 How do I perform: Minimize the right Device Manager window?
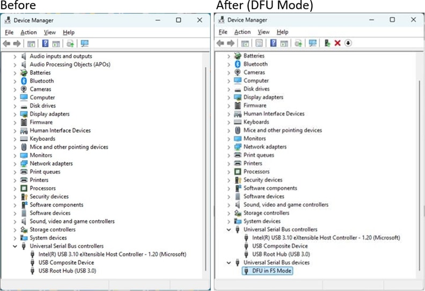click(x=371, y=20)
